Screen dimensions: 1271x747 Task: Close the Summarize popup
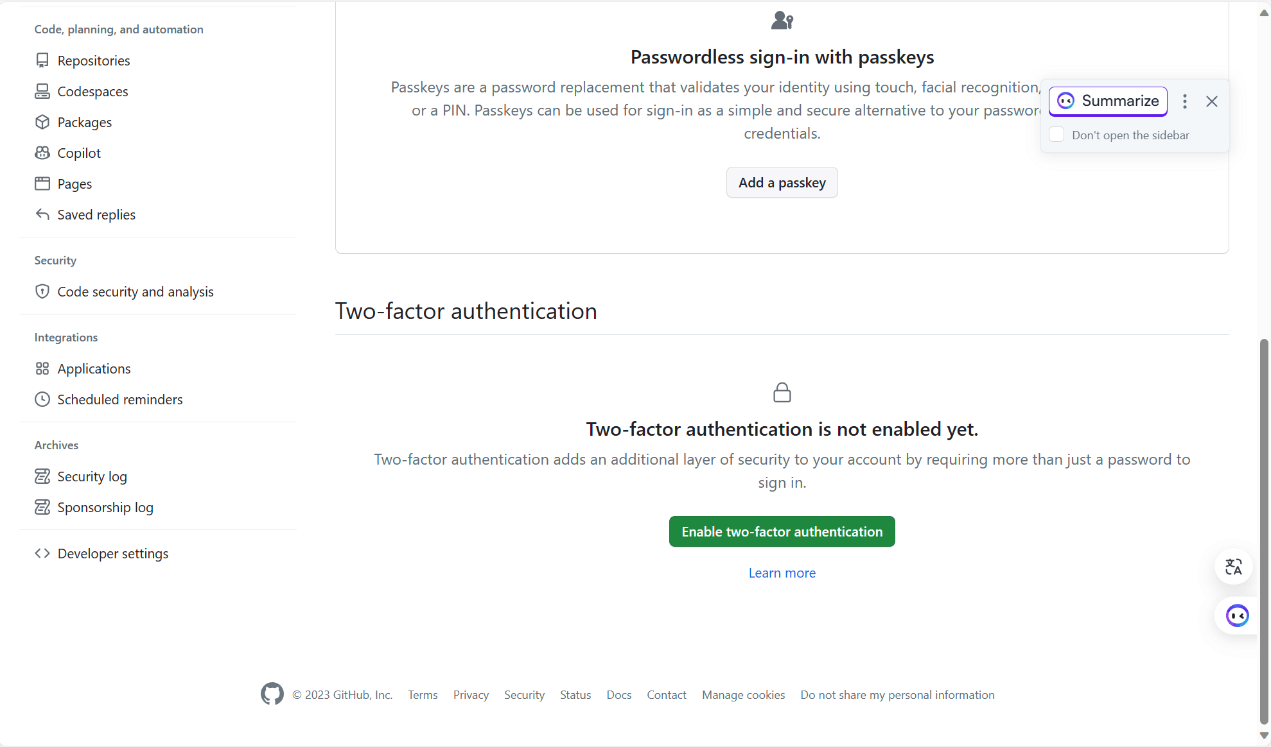(1212, 101)
